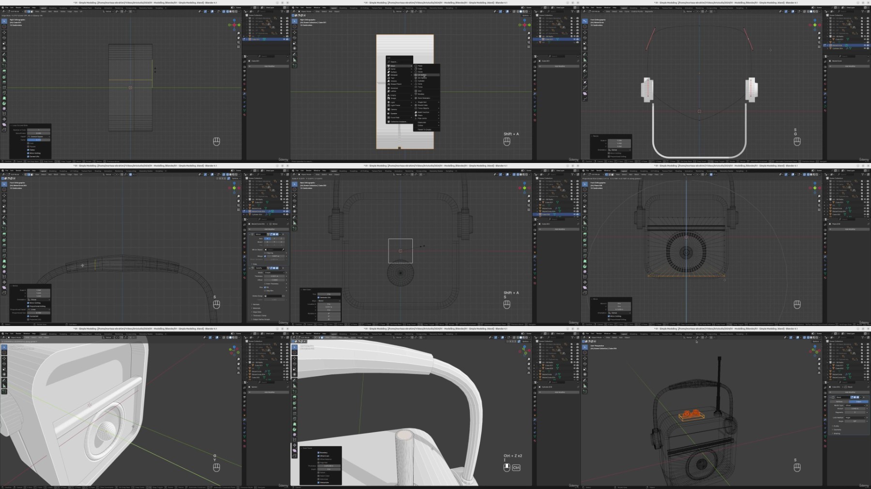Viewport: 871px width, 489px height.
Task: Expand Edge Data section in middle-left Solidify
Action: point(257,312)
